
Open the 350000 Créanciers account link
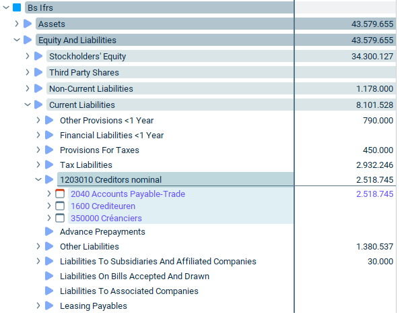[x=106, y=218]
